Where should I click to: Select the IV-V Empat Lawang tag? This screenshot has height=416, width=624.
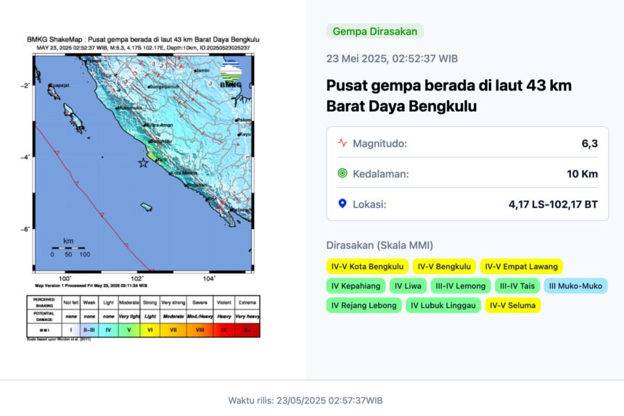click(x=521, y=267)
